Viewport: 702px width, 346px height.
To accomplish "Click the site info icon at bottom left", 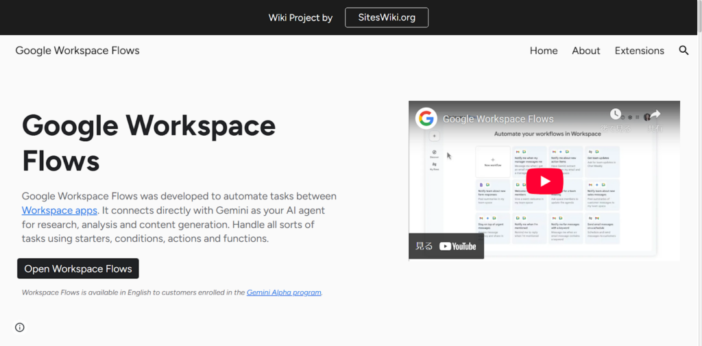I will click(20, 327).
